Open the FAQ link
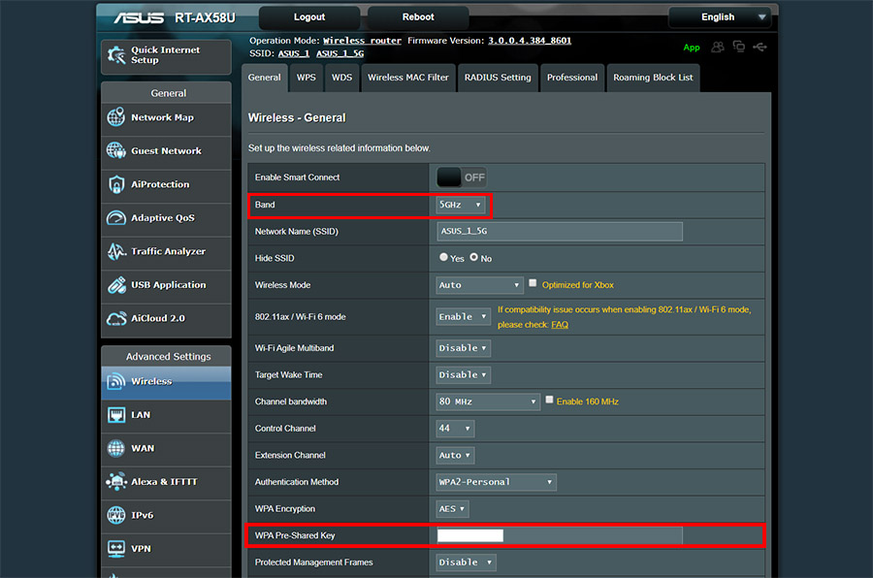Screen dimensions: 873x578 (x=560, y=325)
